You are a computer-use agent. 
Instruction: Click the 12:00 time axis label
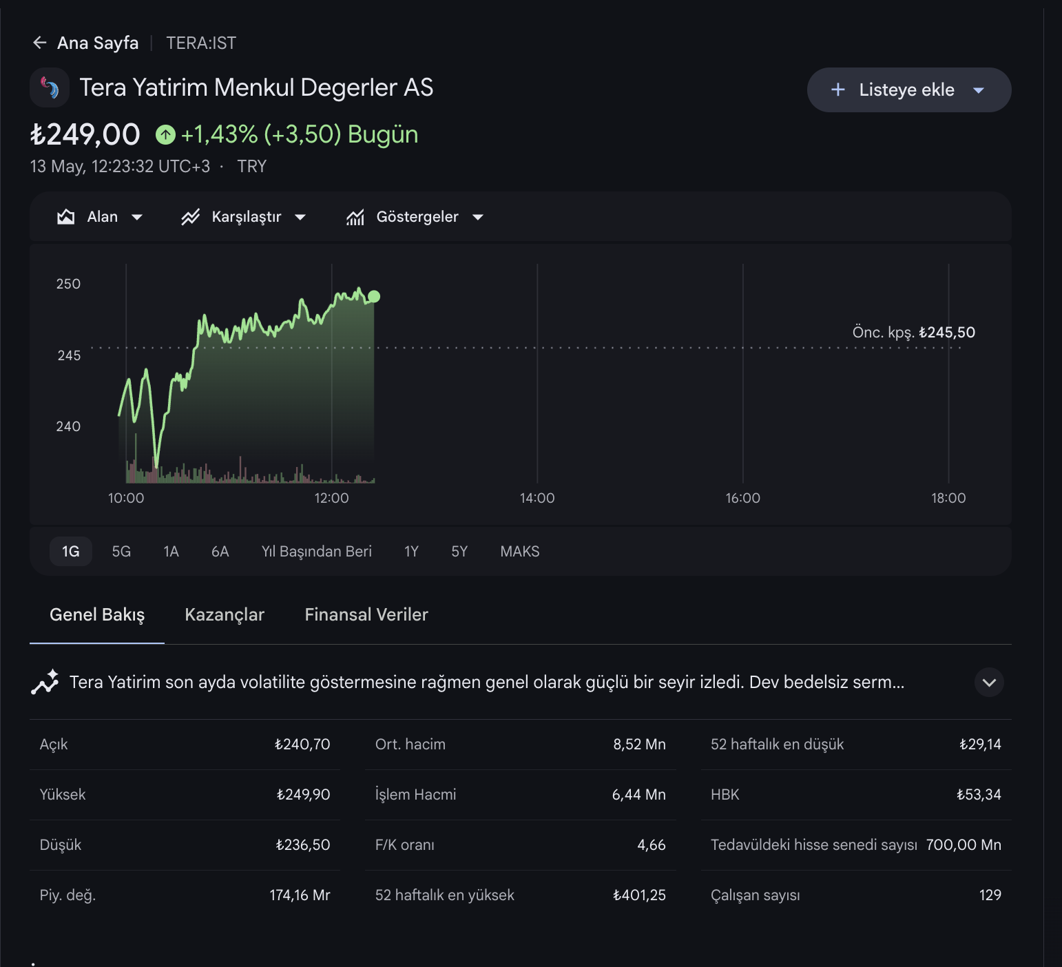(331, 498)
